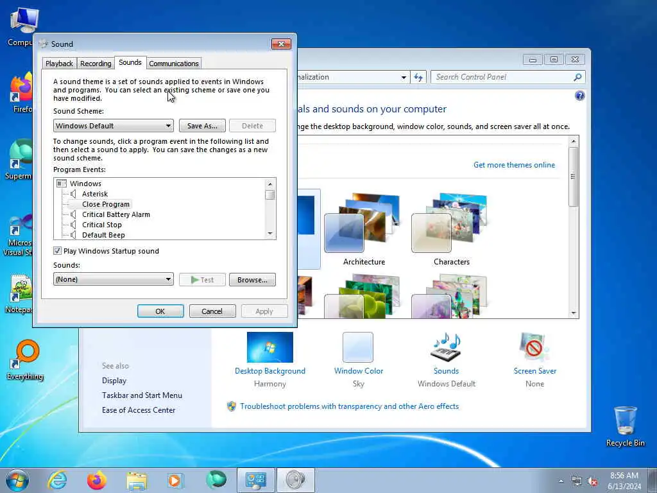The width and height of the screenshot is (657, 493).
Task: Click the themes list scrollbar thumb
Action: pyautogui.click(x=574, y=177)
